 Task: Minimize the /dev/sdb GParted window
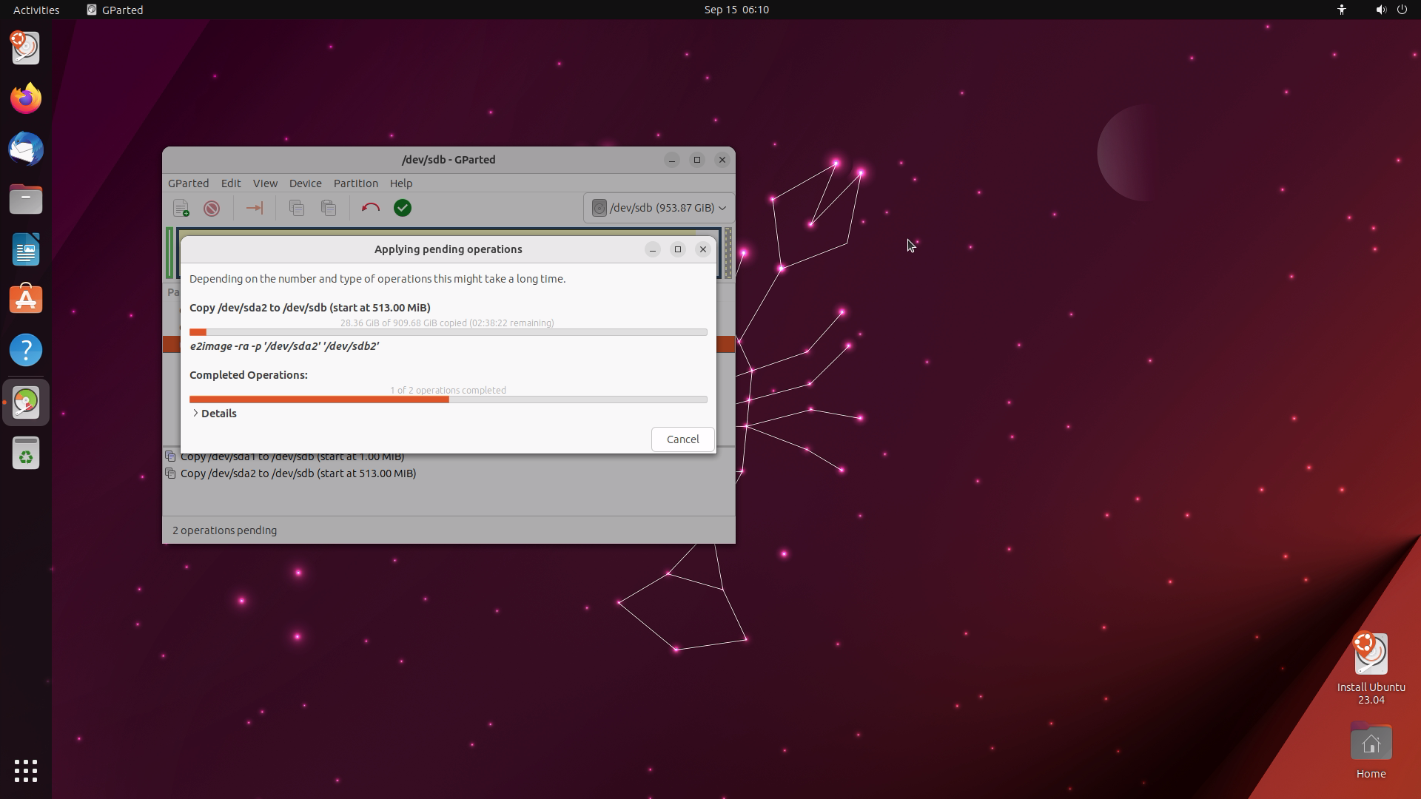point(672,160)
